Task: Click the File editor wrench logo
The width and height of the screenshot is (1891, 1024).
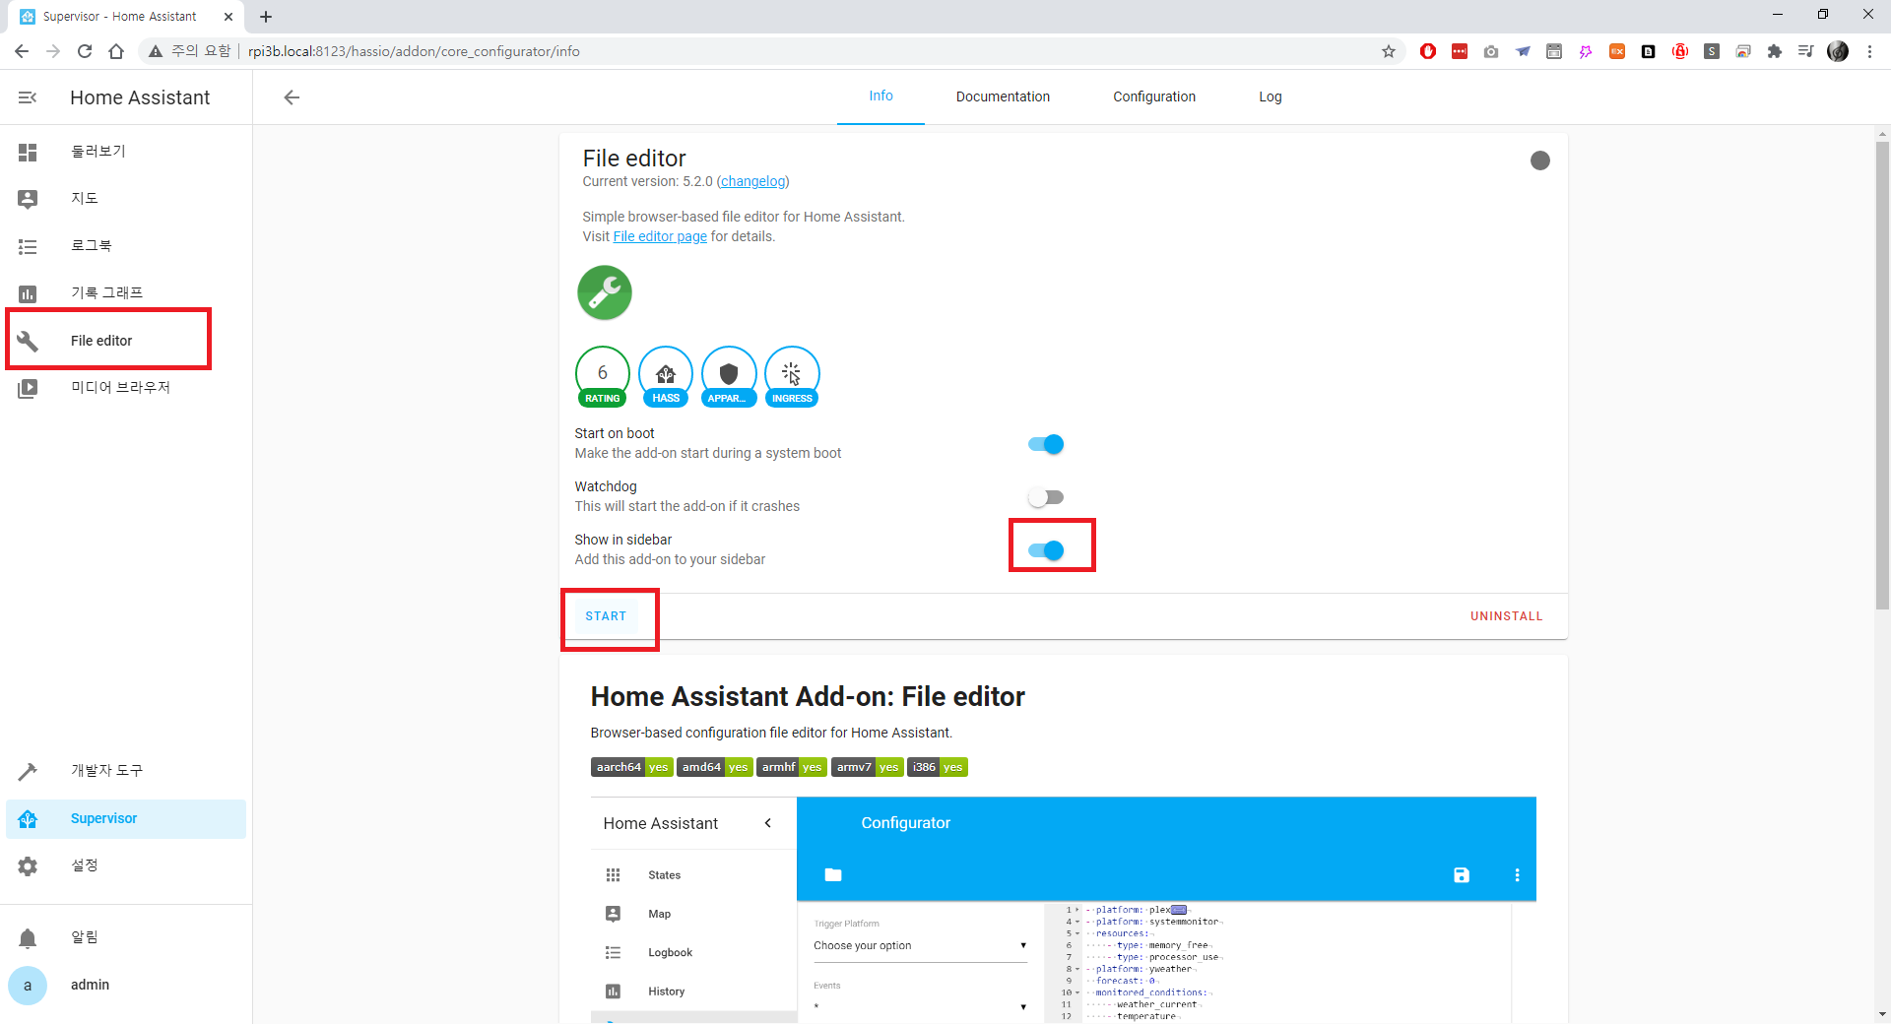Action: 605,292
